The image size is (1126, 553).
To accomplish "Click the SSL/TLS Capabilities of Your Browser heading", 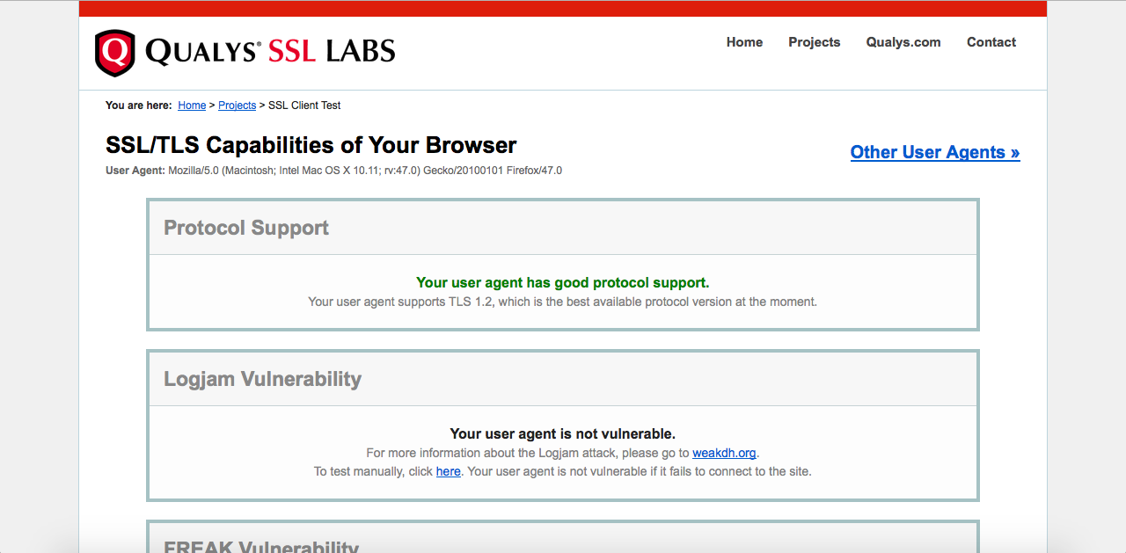I will click(x=311, y=145).
